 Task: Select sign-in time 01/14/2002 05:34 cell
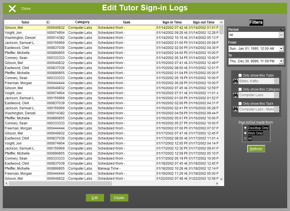(x=172, y=58)
